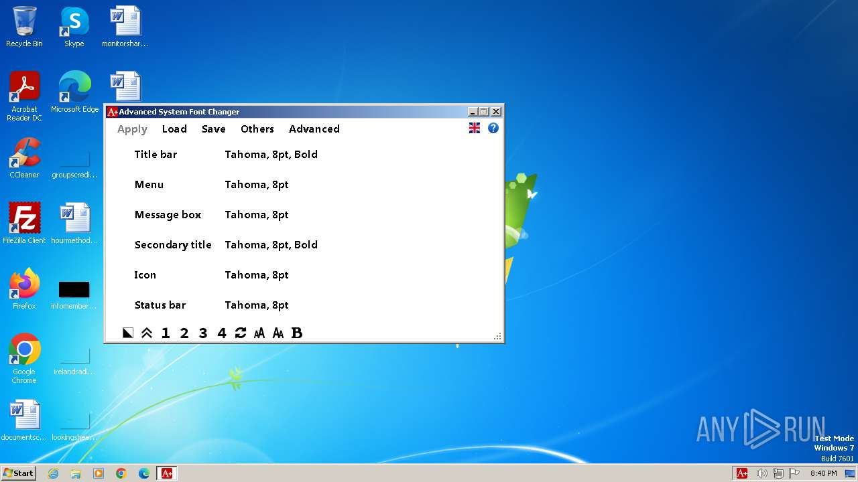Open Internet Explorer from taskbar

click(53, 473)
